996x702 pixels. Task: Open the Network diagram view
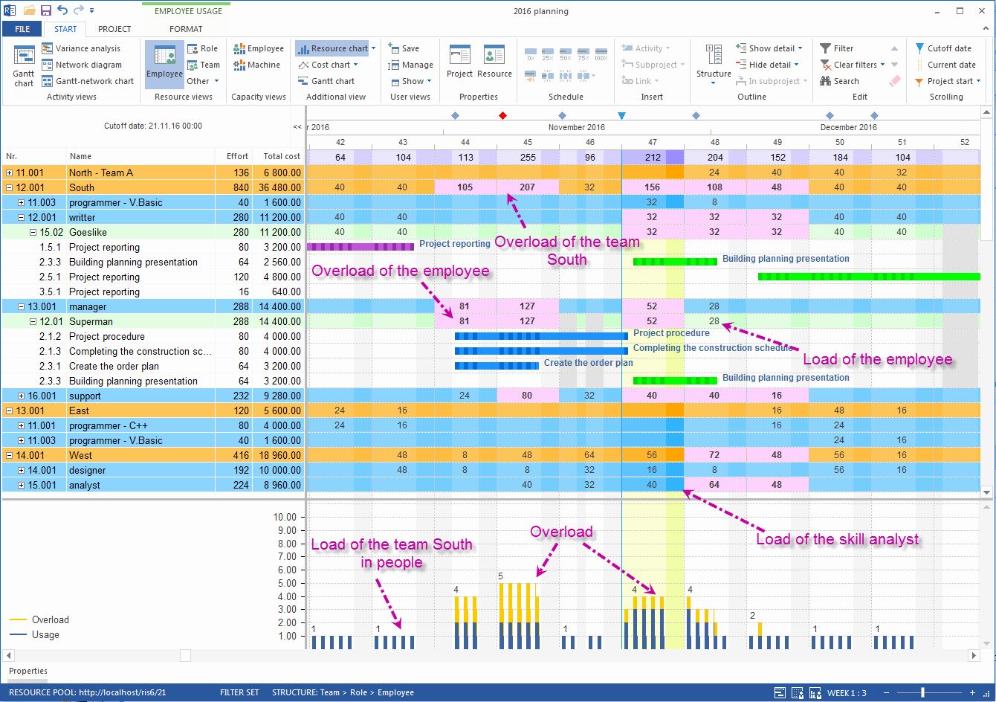pyautogui.click(x=81, y=65)
